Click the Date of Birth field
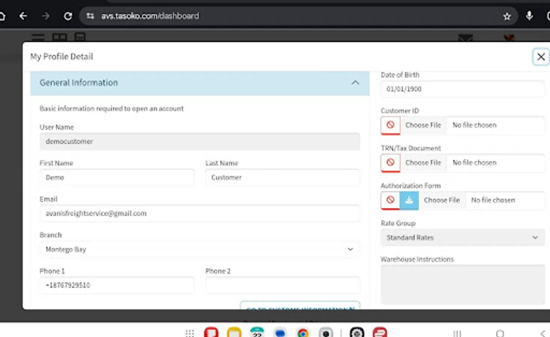The height and width of the screenshot is (337, 550). (x=462, y=89)
